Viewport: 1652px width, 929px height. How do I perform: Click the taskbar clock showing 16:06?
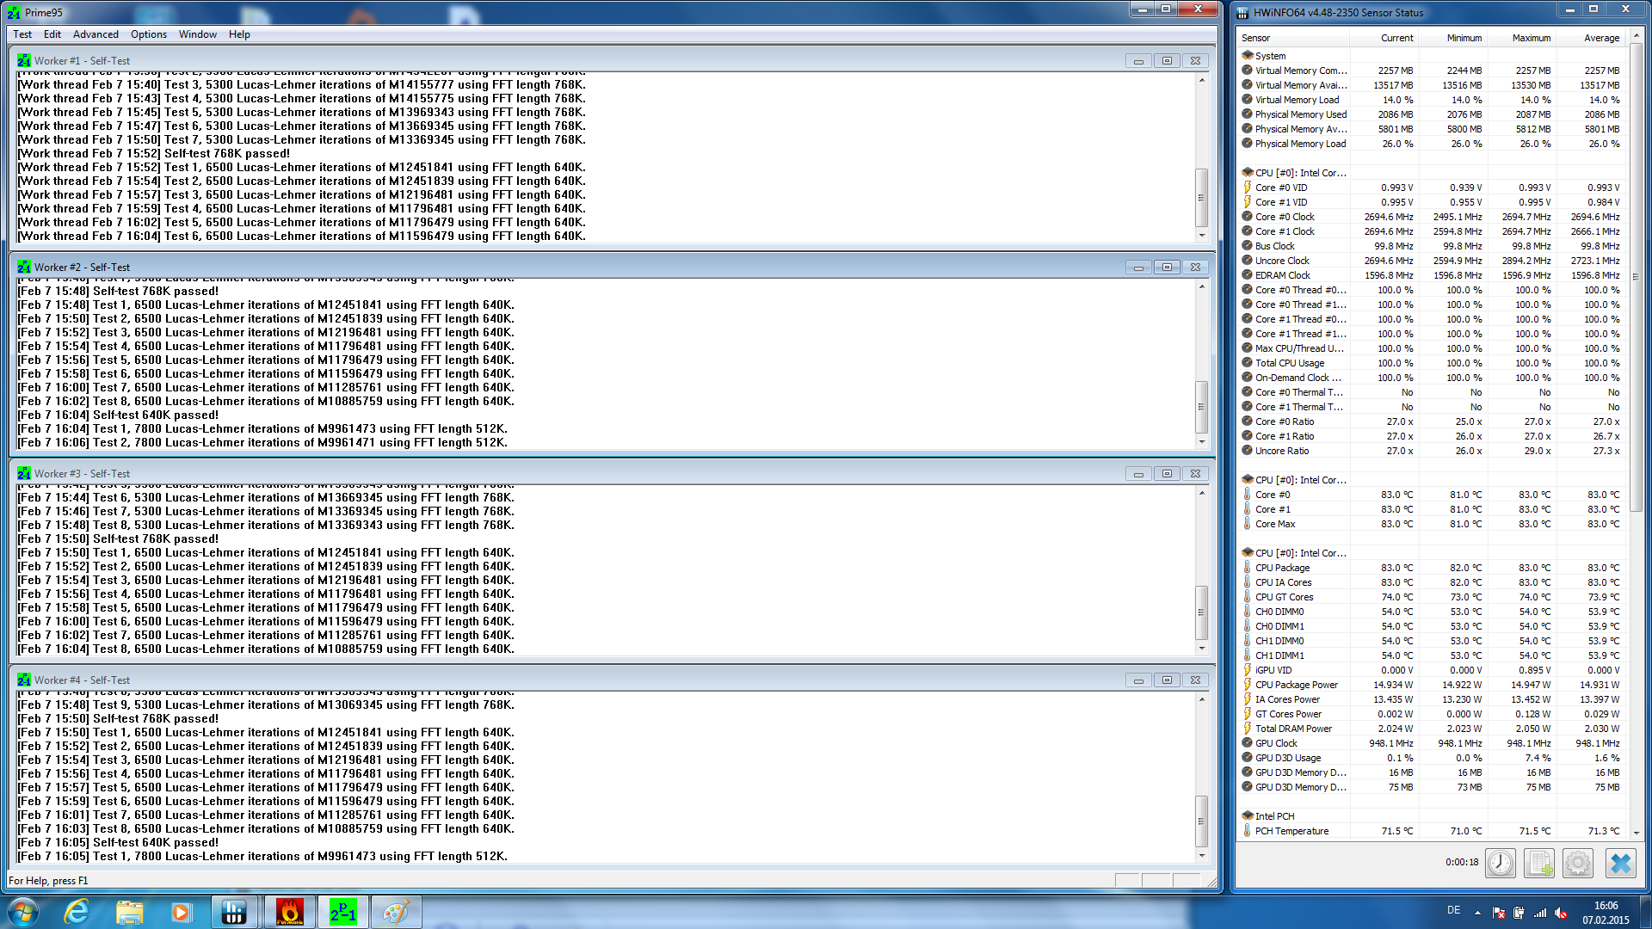[1606, 913]
